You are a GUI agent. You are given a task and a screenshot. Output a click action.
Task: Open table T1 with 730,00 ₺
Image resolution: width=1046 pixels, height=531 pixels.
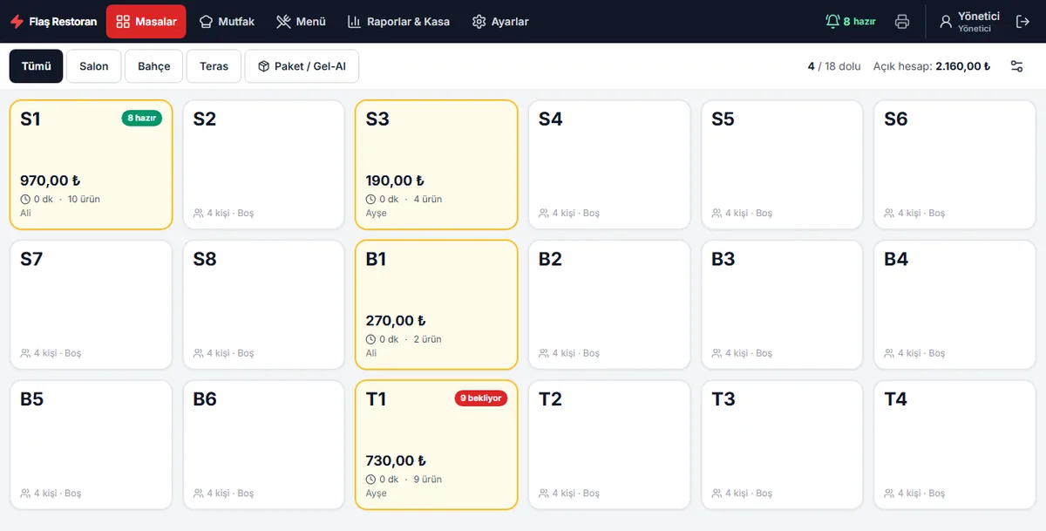pos(437,445)
